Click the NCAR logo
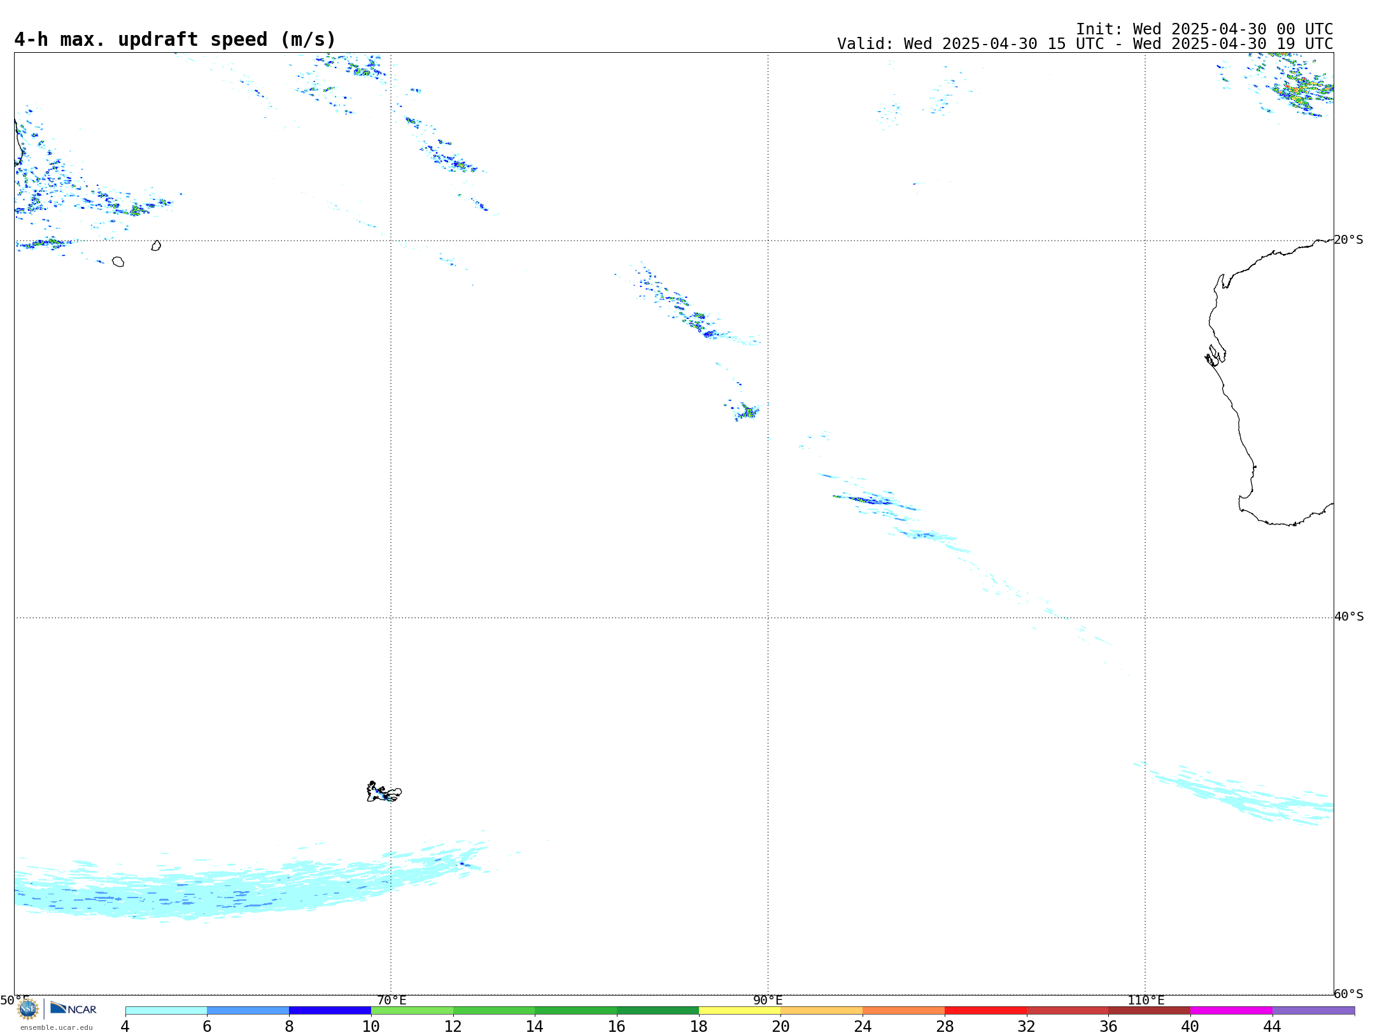This screenshot has height=1035, width=1375. click(73, 1008)
